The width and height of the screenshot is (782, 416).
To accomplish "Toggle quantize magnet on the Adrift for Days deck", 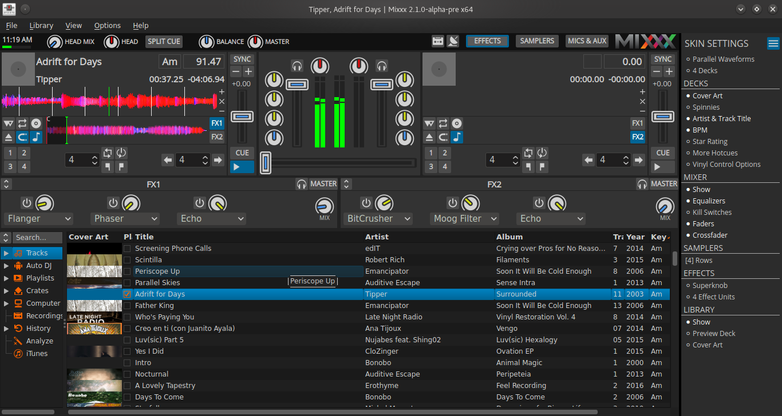I will tap(22, 137).
